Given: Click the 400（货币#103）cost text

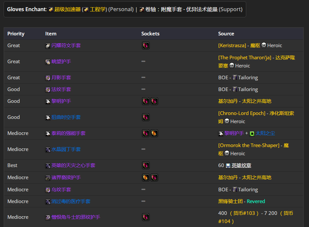Looking at the screenshot, I should click(238, 213).
